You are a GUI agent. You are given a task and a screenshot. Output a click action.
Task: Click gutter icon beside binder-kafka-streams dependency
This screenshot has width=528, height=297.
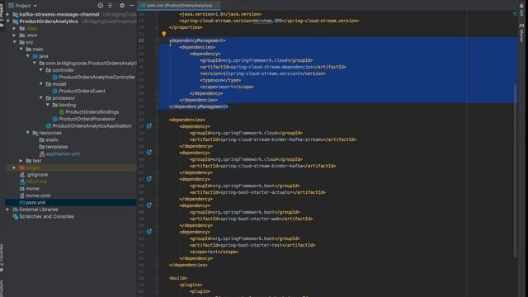pos(148,126)
